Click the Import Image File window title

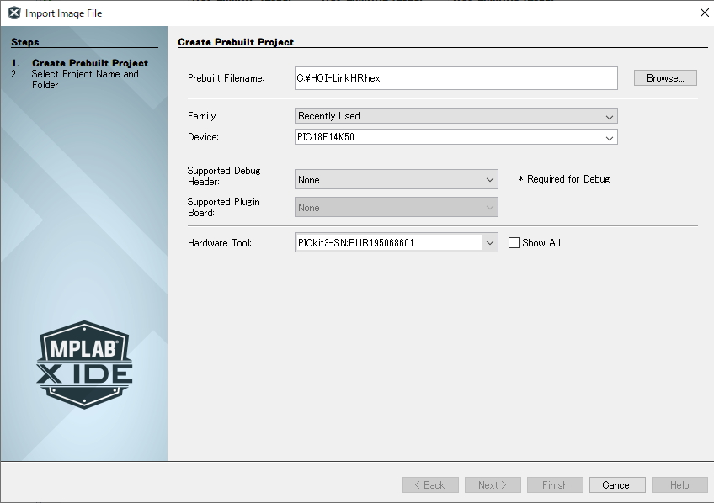click(64, 13)
